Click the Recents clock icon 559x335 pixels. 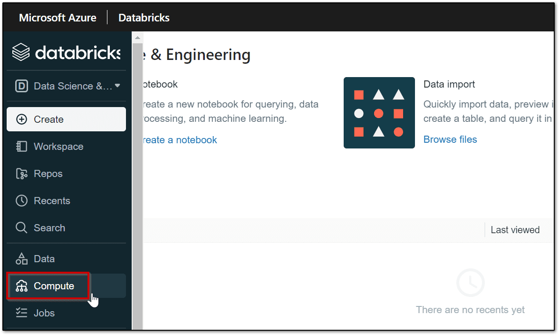point(21,200)
